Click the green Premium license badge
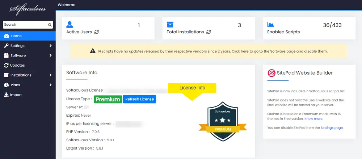Image resolution: width=362 pixels, height=159 pixels. tap(108, 99)
